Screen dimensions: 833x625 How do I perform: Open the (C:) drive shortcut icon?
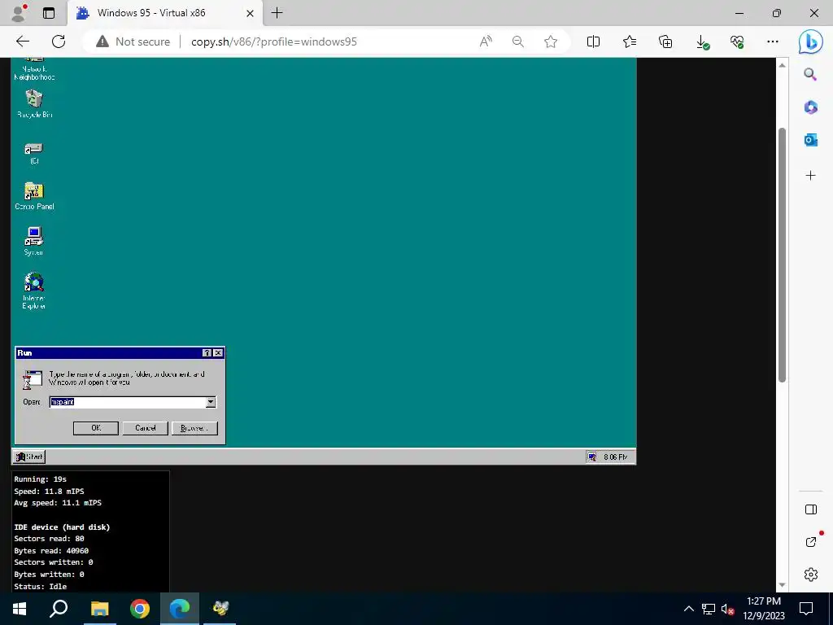[34, 153]
